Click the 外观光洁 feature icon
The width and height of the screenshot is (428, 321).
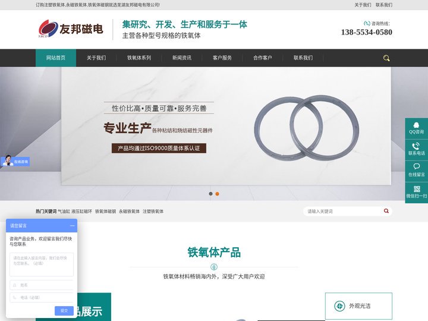tap(339, 306)
